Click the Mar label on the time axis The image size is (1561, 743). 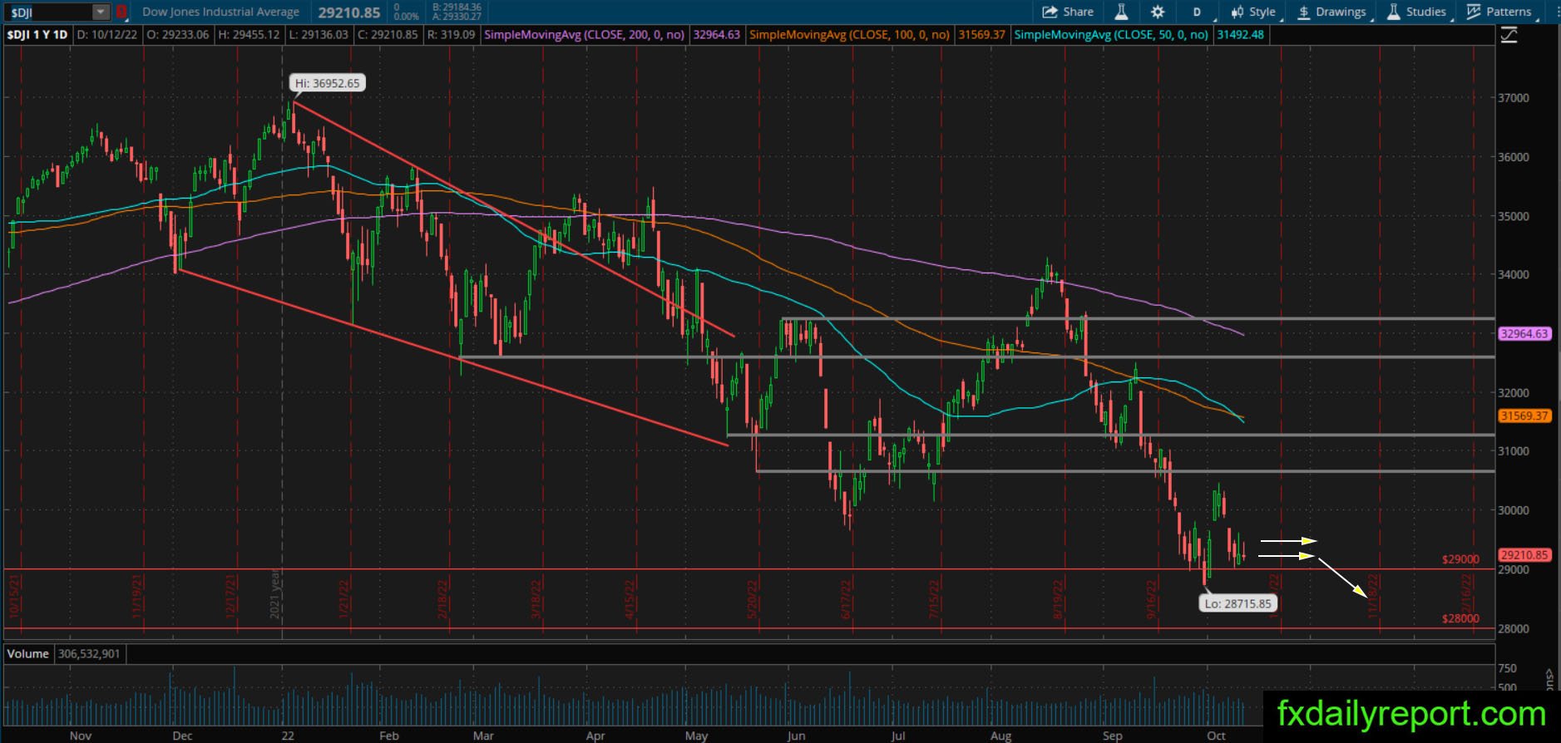click(x=483, y=736)
